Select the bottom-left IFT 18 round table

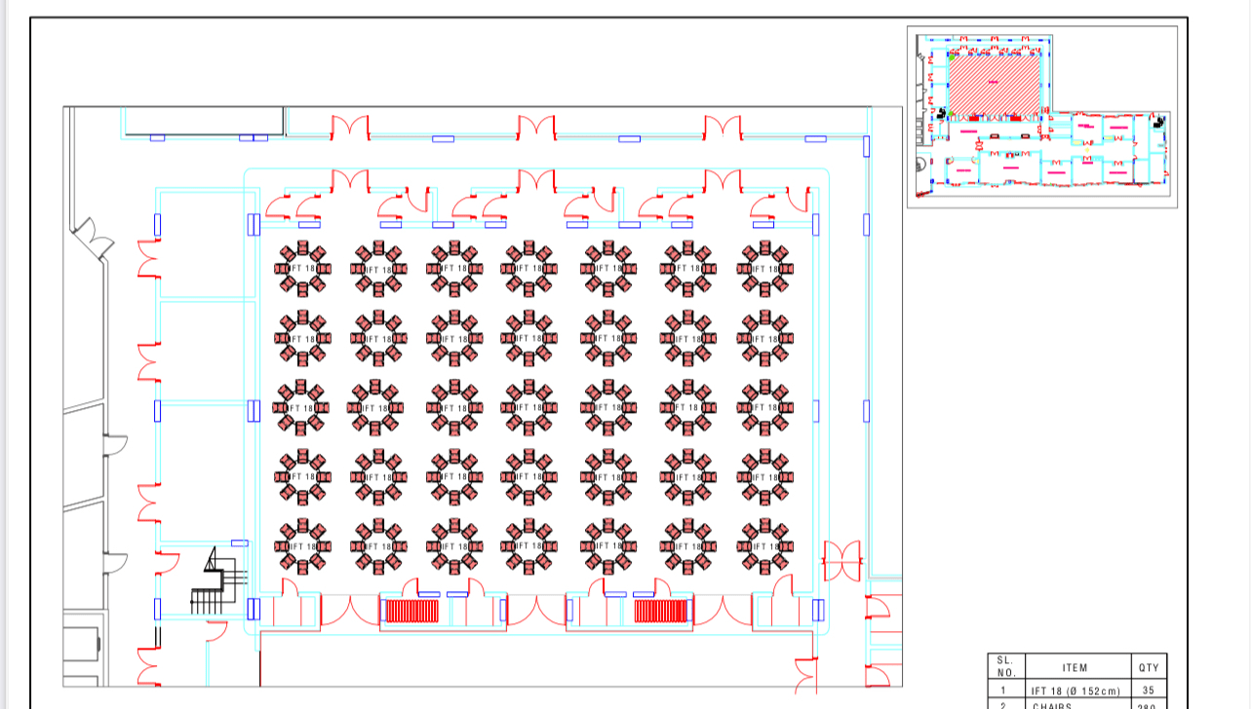point(302,546)
